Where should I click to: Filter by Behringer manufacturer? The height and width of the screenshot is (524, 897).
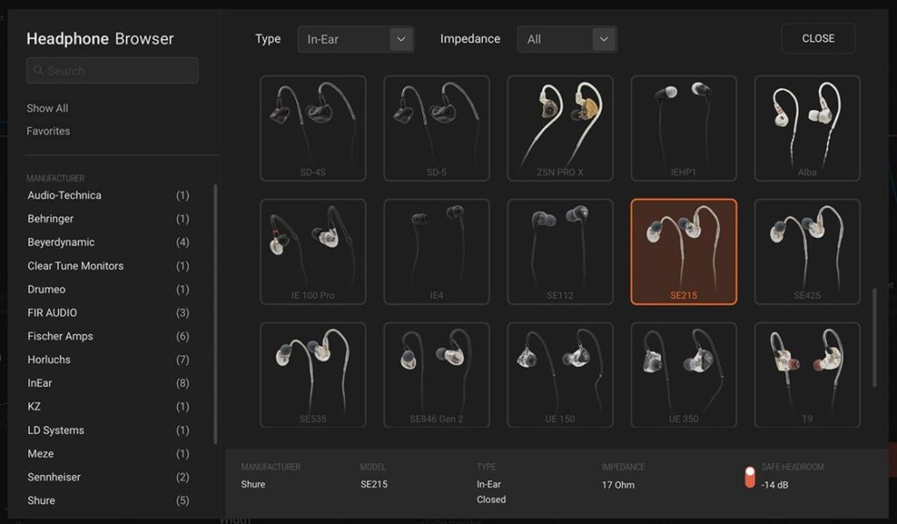[x=108, y=219]
